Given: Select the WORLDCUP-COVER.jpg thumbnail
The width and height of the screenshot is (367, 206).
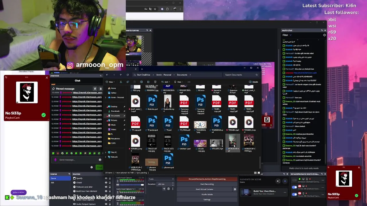Looking at the screenshot, I should click(x=249, y=142).
